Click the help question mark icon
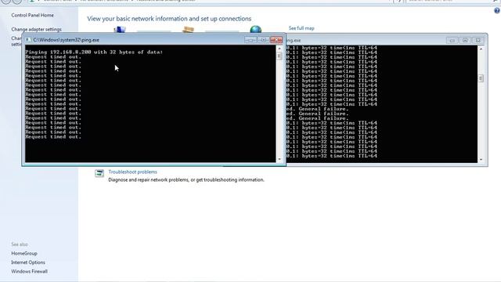501x282 pixels. [497, 10]
